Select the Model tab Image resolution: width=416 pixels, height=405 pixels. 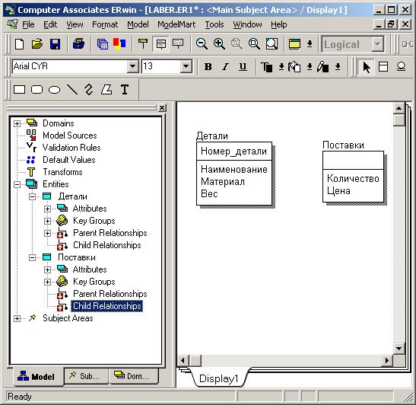click(39, 377)
